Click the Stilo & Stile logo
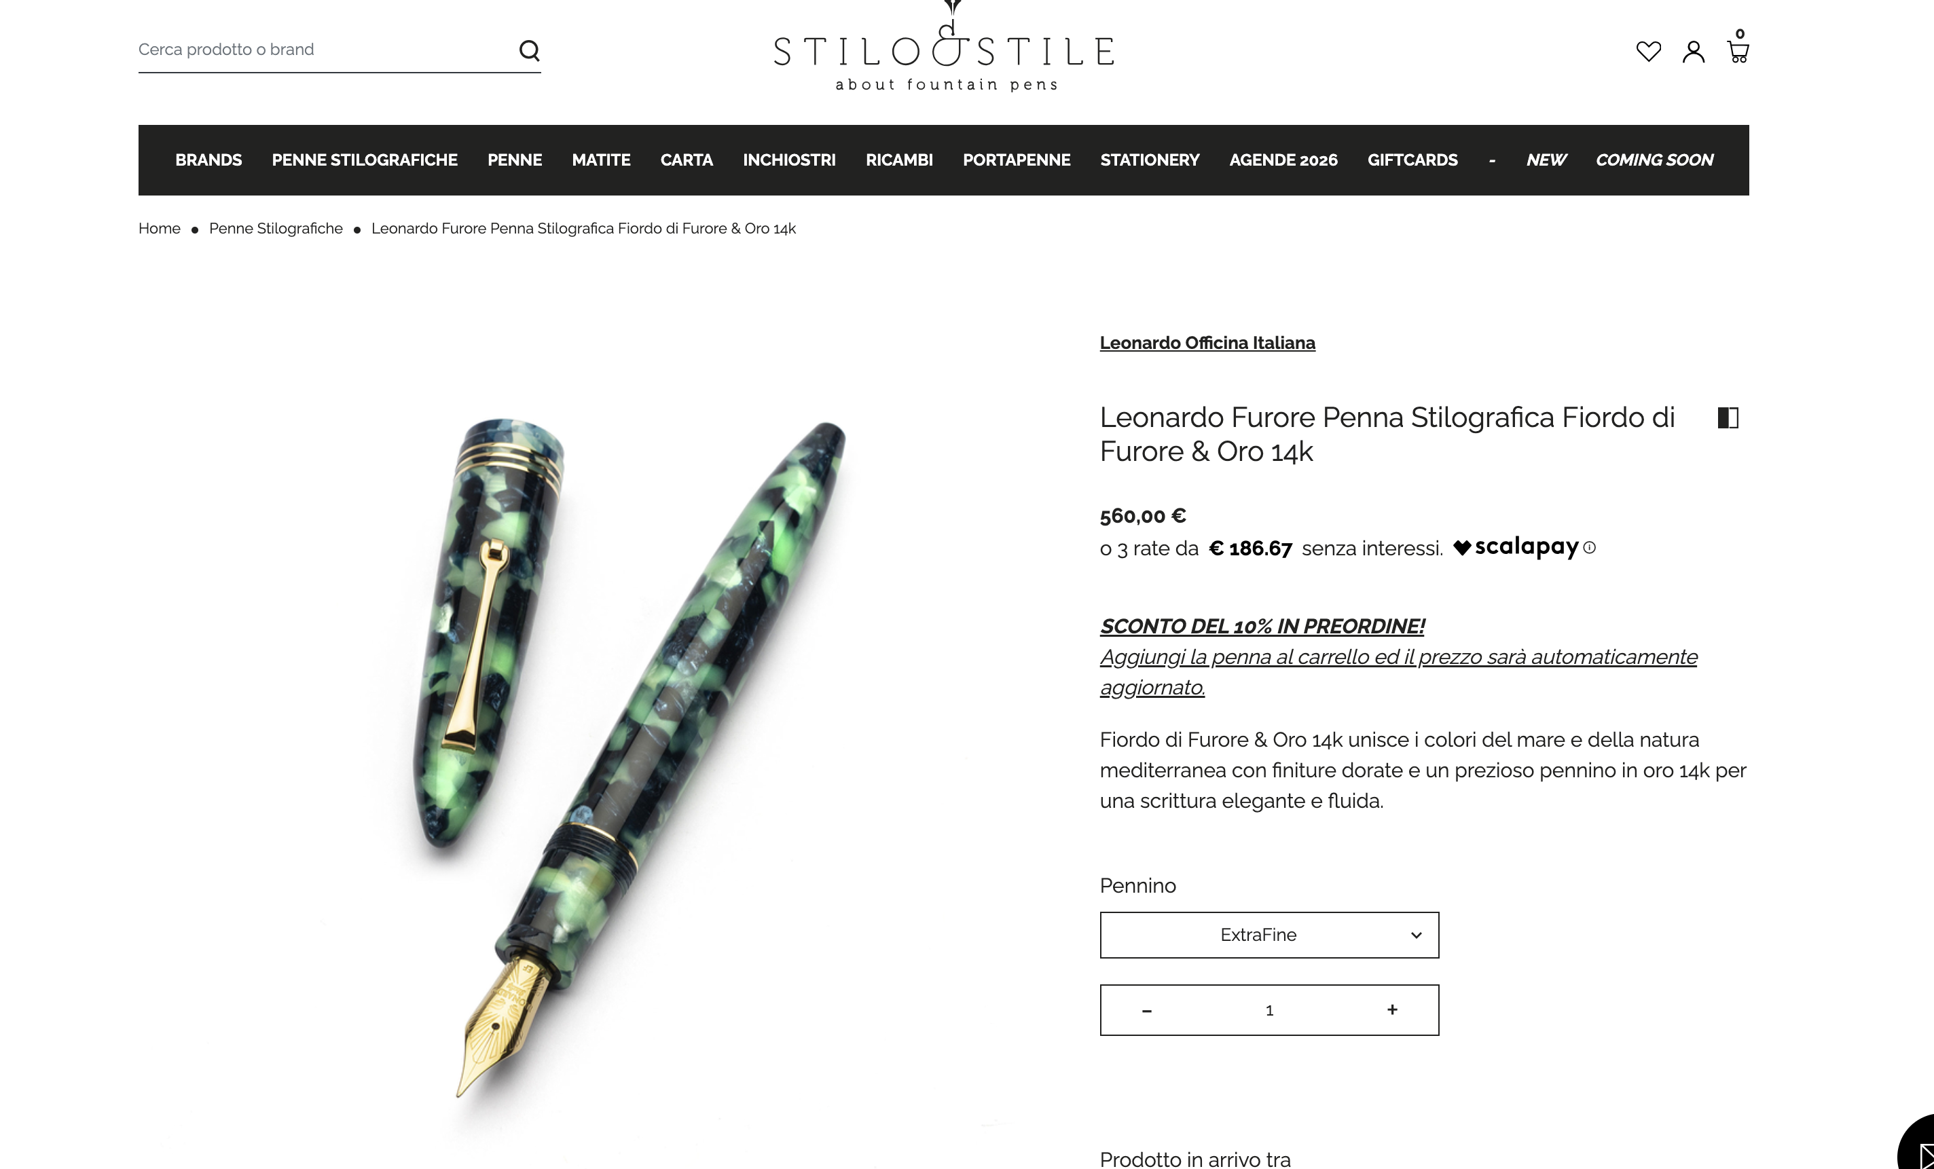 [x=944, y=49]
